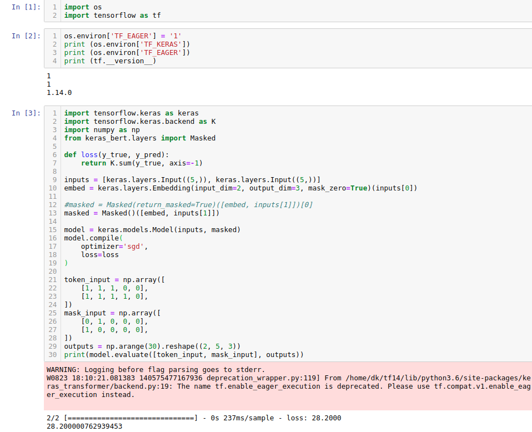Screen dimensions: 532x432
Task: Click 'mask_input = np.array([' line
Action: pos(112,313)
